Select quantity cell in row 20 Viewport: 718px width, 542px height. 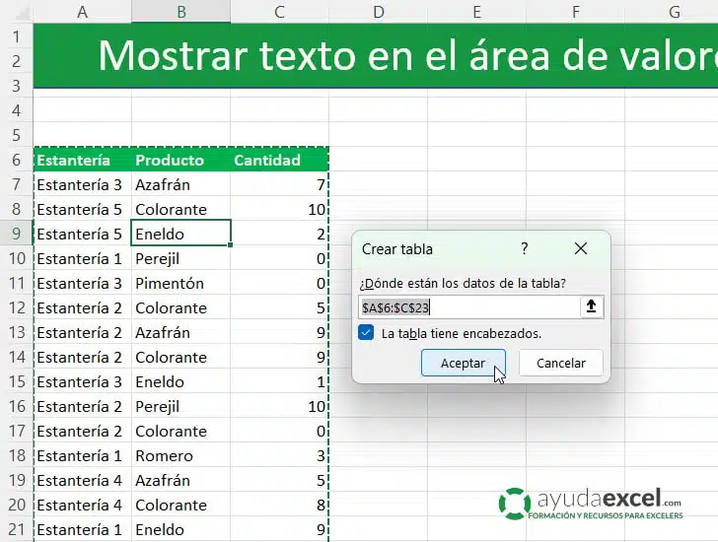click(279, 505)
